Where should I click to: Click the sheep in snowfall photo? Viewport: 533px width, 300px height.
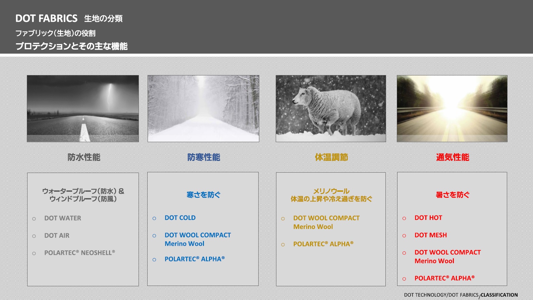coord(331,108)
